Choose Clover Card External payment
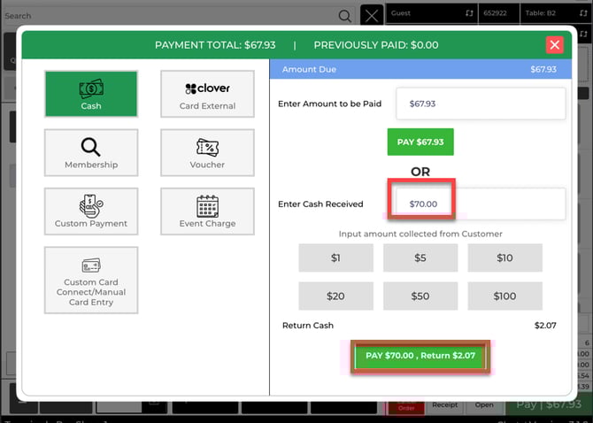This screenshot has height=423, width=593. click(x=207, y=94)
